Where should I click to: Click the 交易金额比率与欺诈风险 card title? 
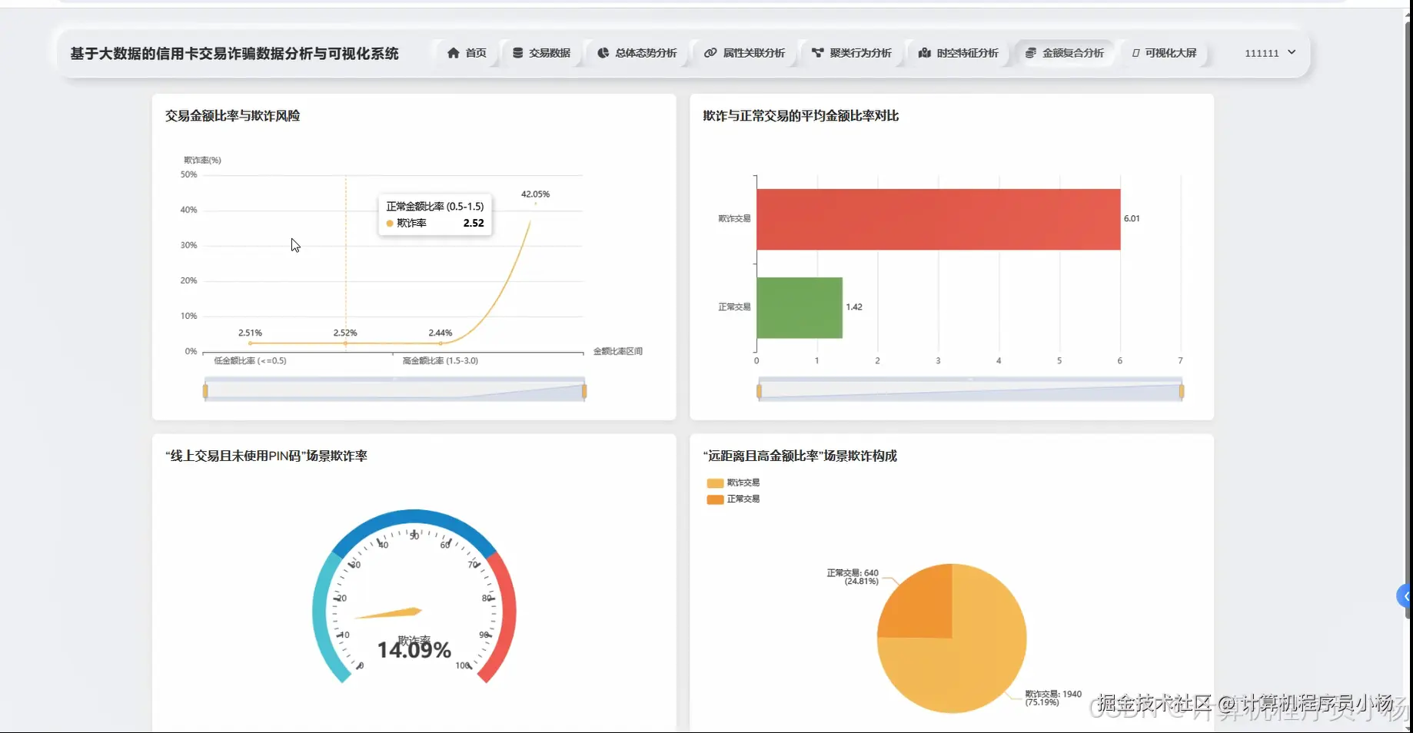pyautogui.click(x=232, y=116)
